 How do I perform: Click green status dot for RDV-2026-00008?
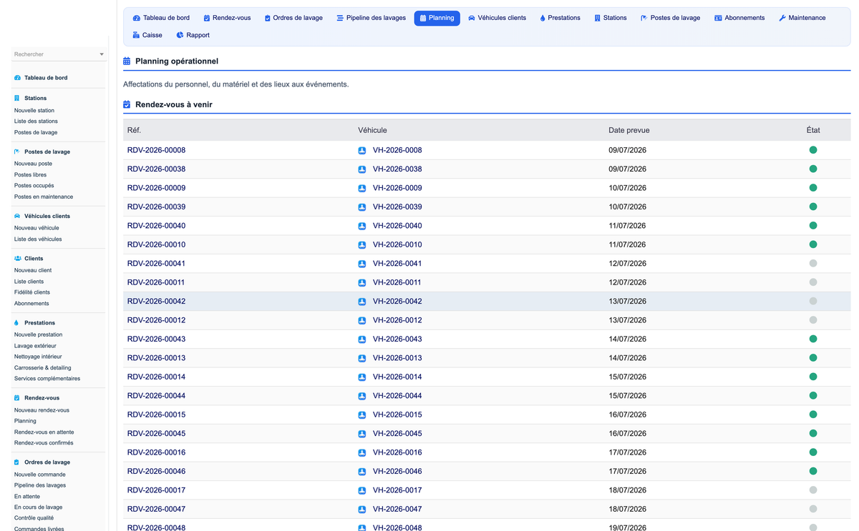[x=813, y=150]
